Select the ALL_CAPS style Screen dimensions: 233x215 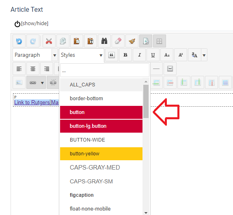[101, 85]
